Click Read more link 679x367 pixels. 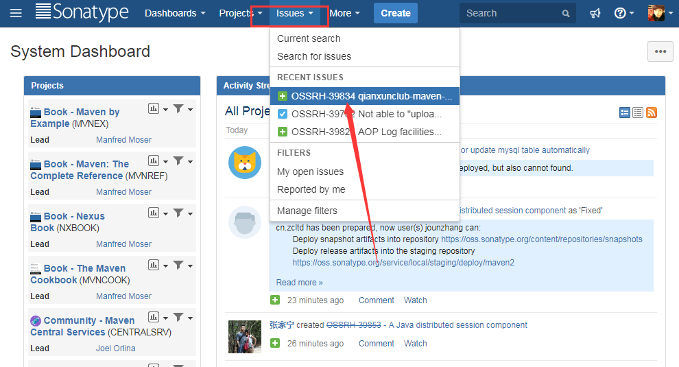[300, 283]
